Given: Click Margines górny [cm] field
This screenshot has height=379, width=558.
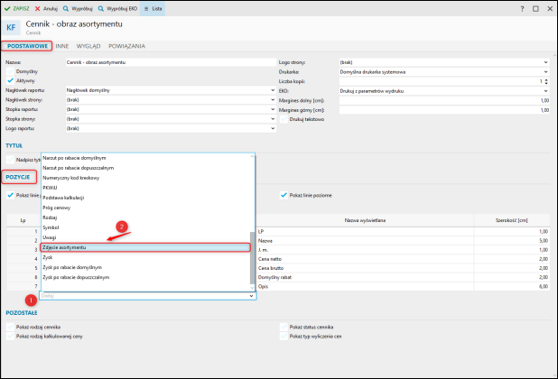Looking at the screenshot, I should coord(444,110).
